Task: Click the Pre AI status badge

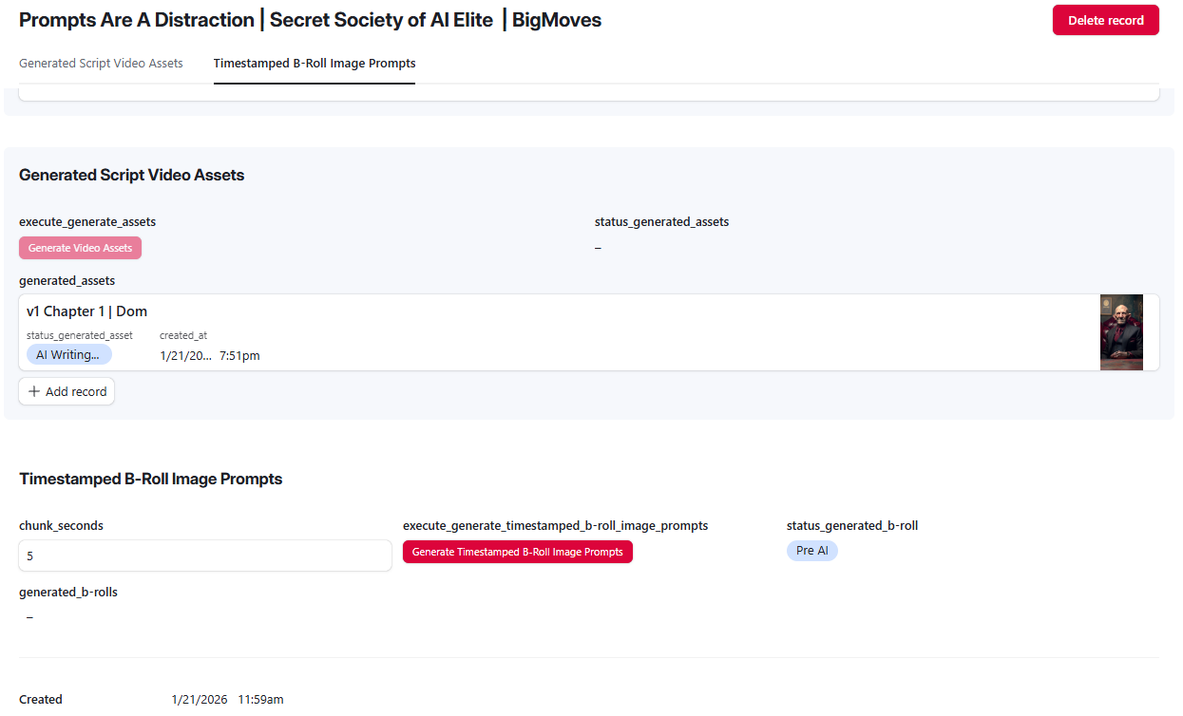Action: (812, 551)
